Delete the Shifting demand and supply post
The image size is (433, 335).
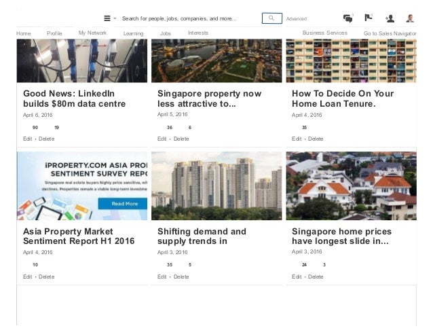(x=181, y=277)
